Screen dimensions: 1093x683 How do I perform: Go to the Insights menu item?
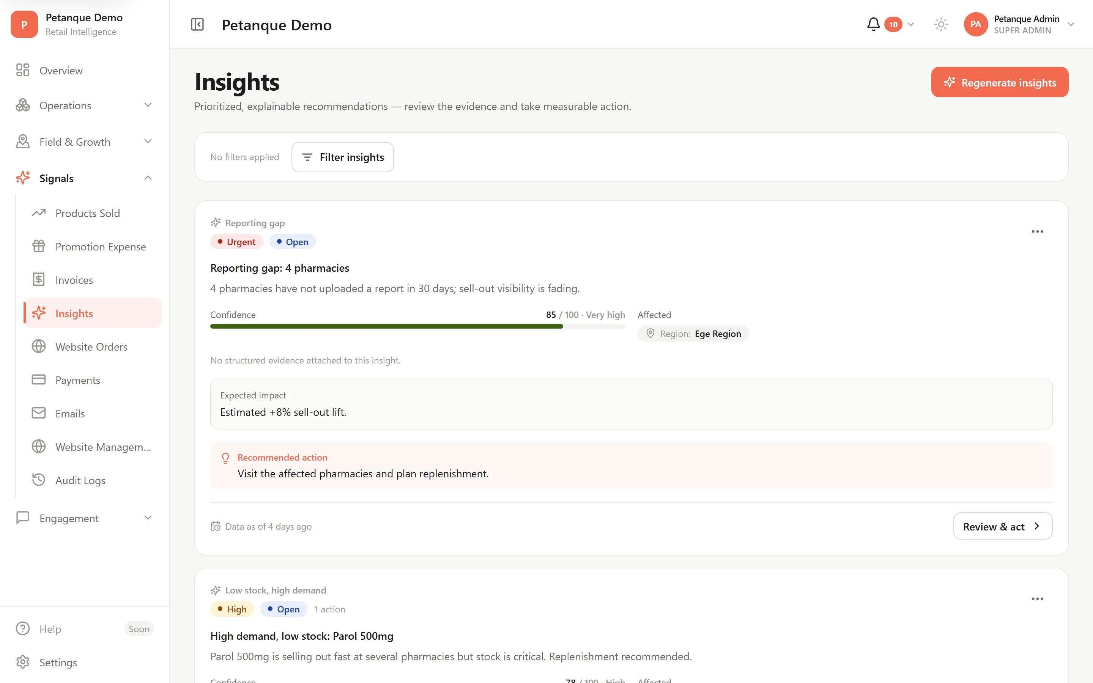coord(93,313)
